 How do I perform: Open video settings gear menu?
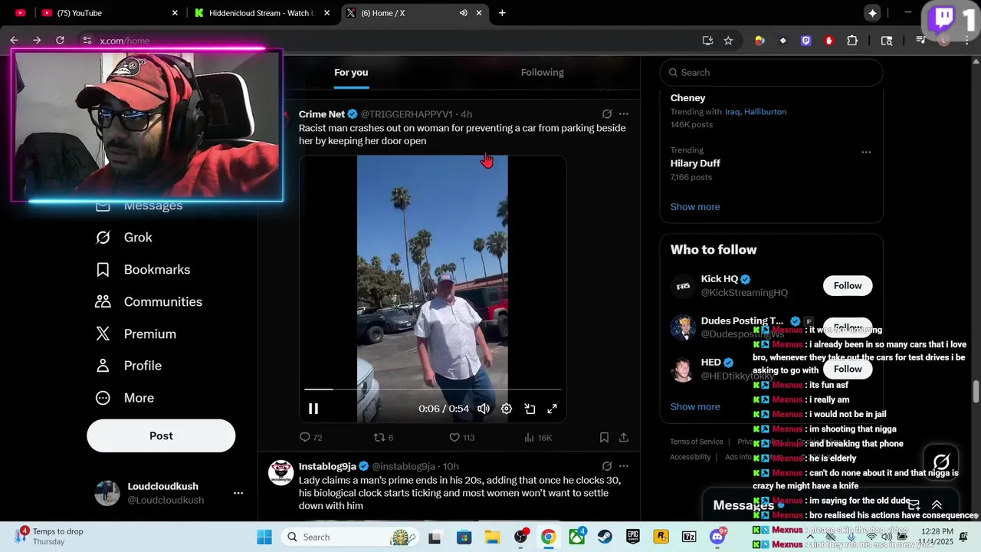pos(507,409)
